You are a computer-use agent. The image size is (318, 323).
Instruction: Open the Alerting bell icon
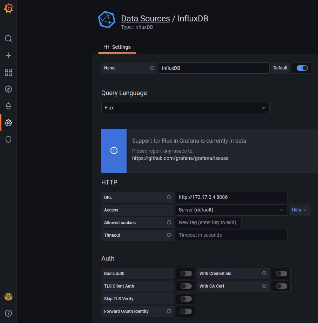point(8,106)
